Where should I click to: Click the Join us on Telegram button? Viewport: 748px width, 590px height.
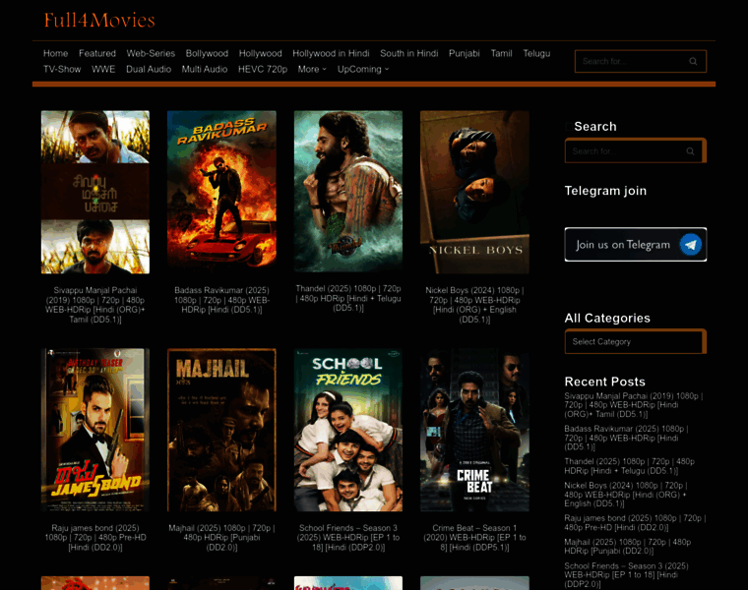636,245
